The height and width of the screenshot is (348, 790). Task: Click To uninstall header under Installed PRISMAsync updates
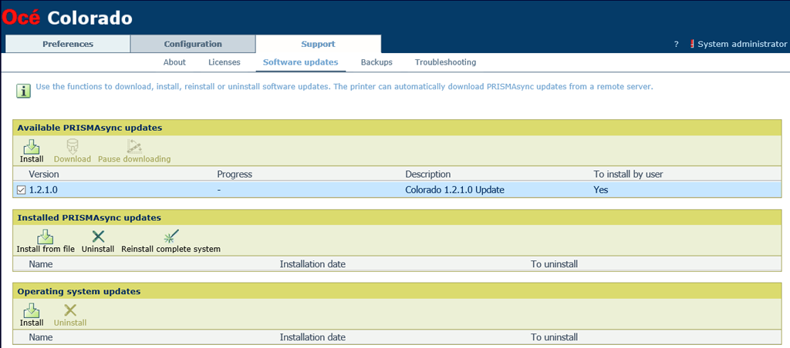[554, 264]
